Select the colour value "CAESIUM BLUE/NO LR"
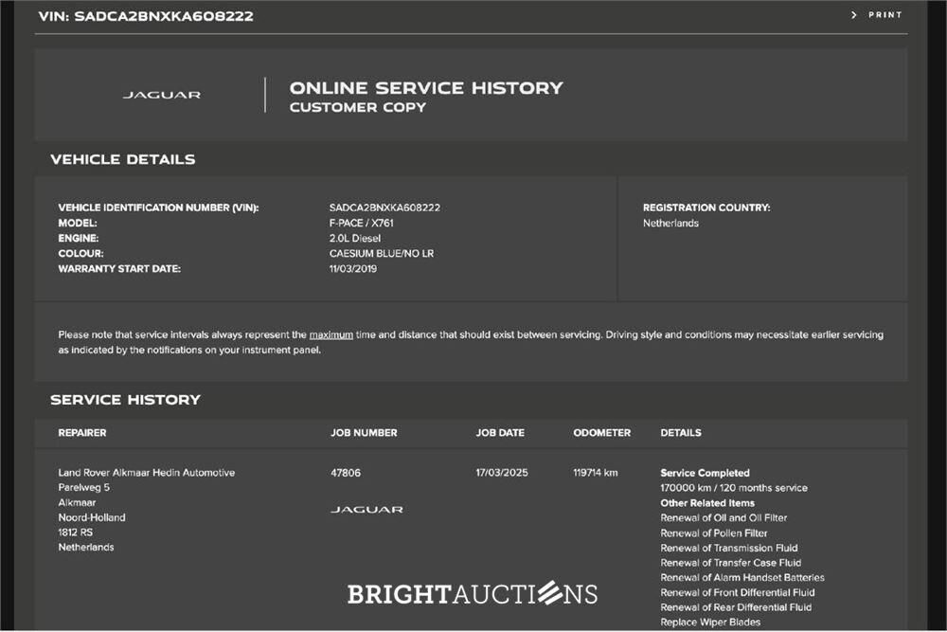This screenshot has width=947, height=632. click(382, 254)
